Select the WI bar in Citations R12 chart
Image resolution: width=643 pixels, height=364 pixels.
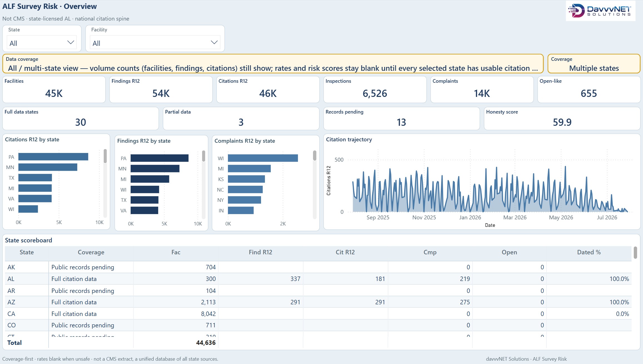(28, 209)
